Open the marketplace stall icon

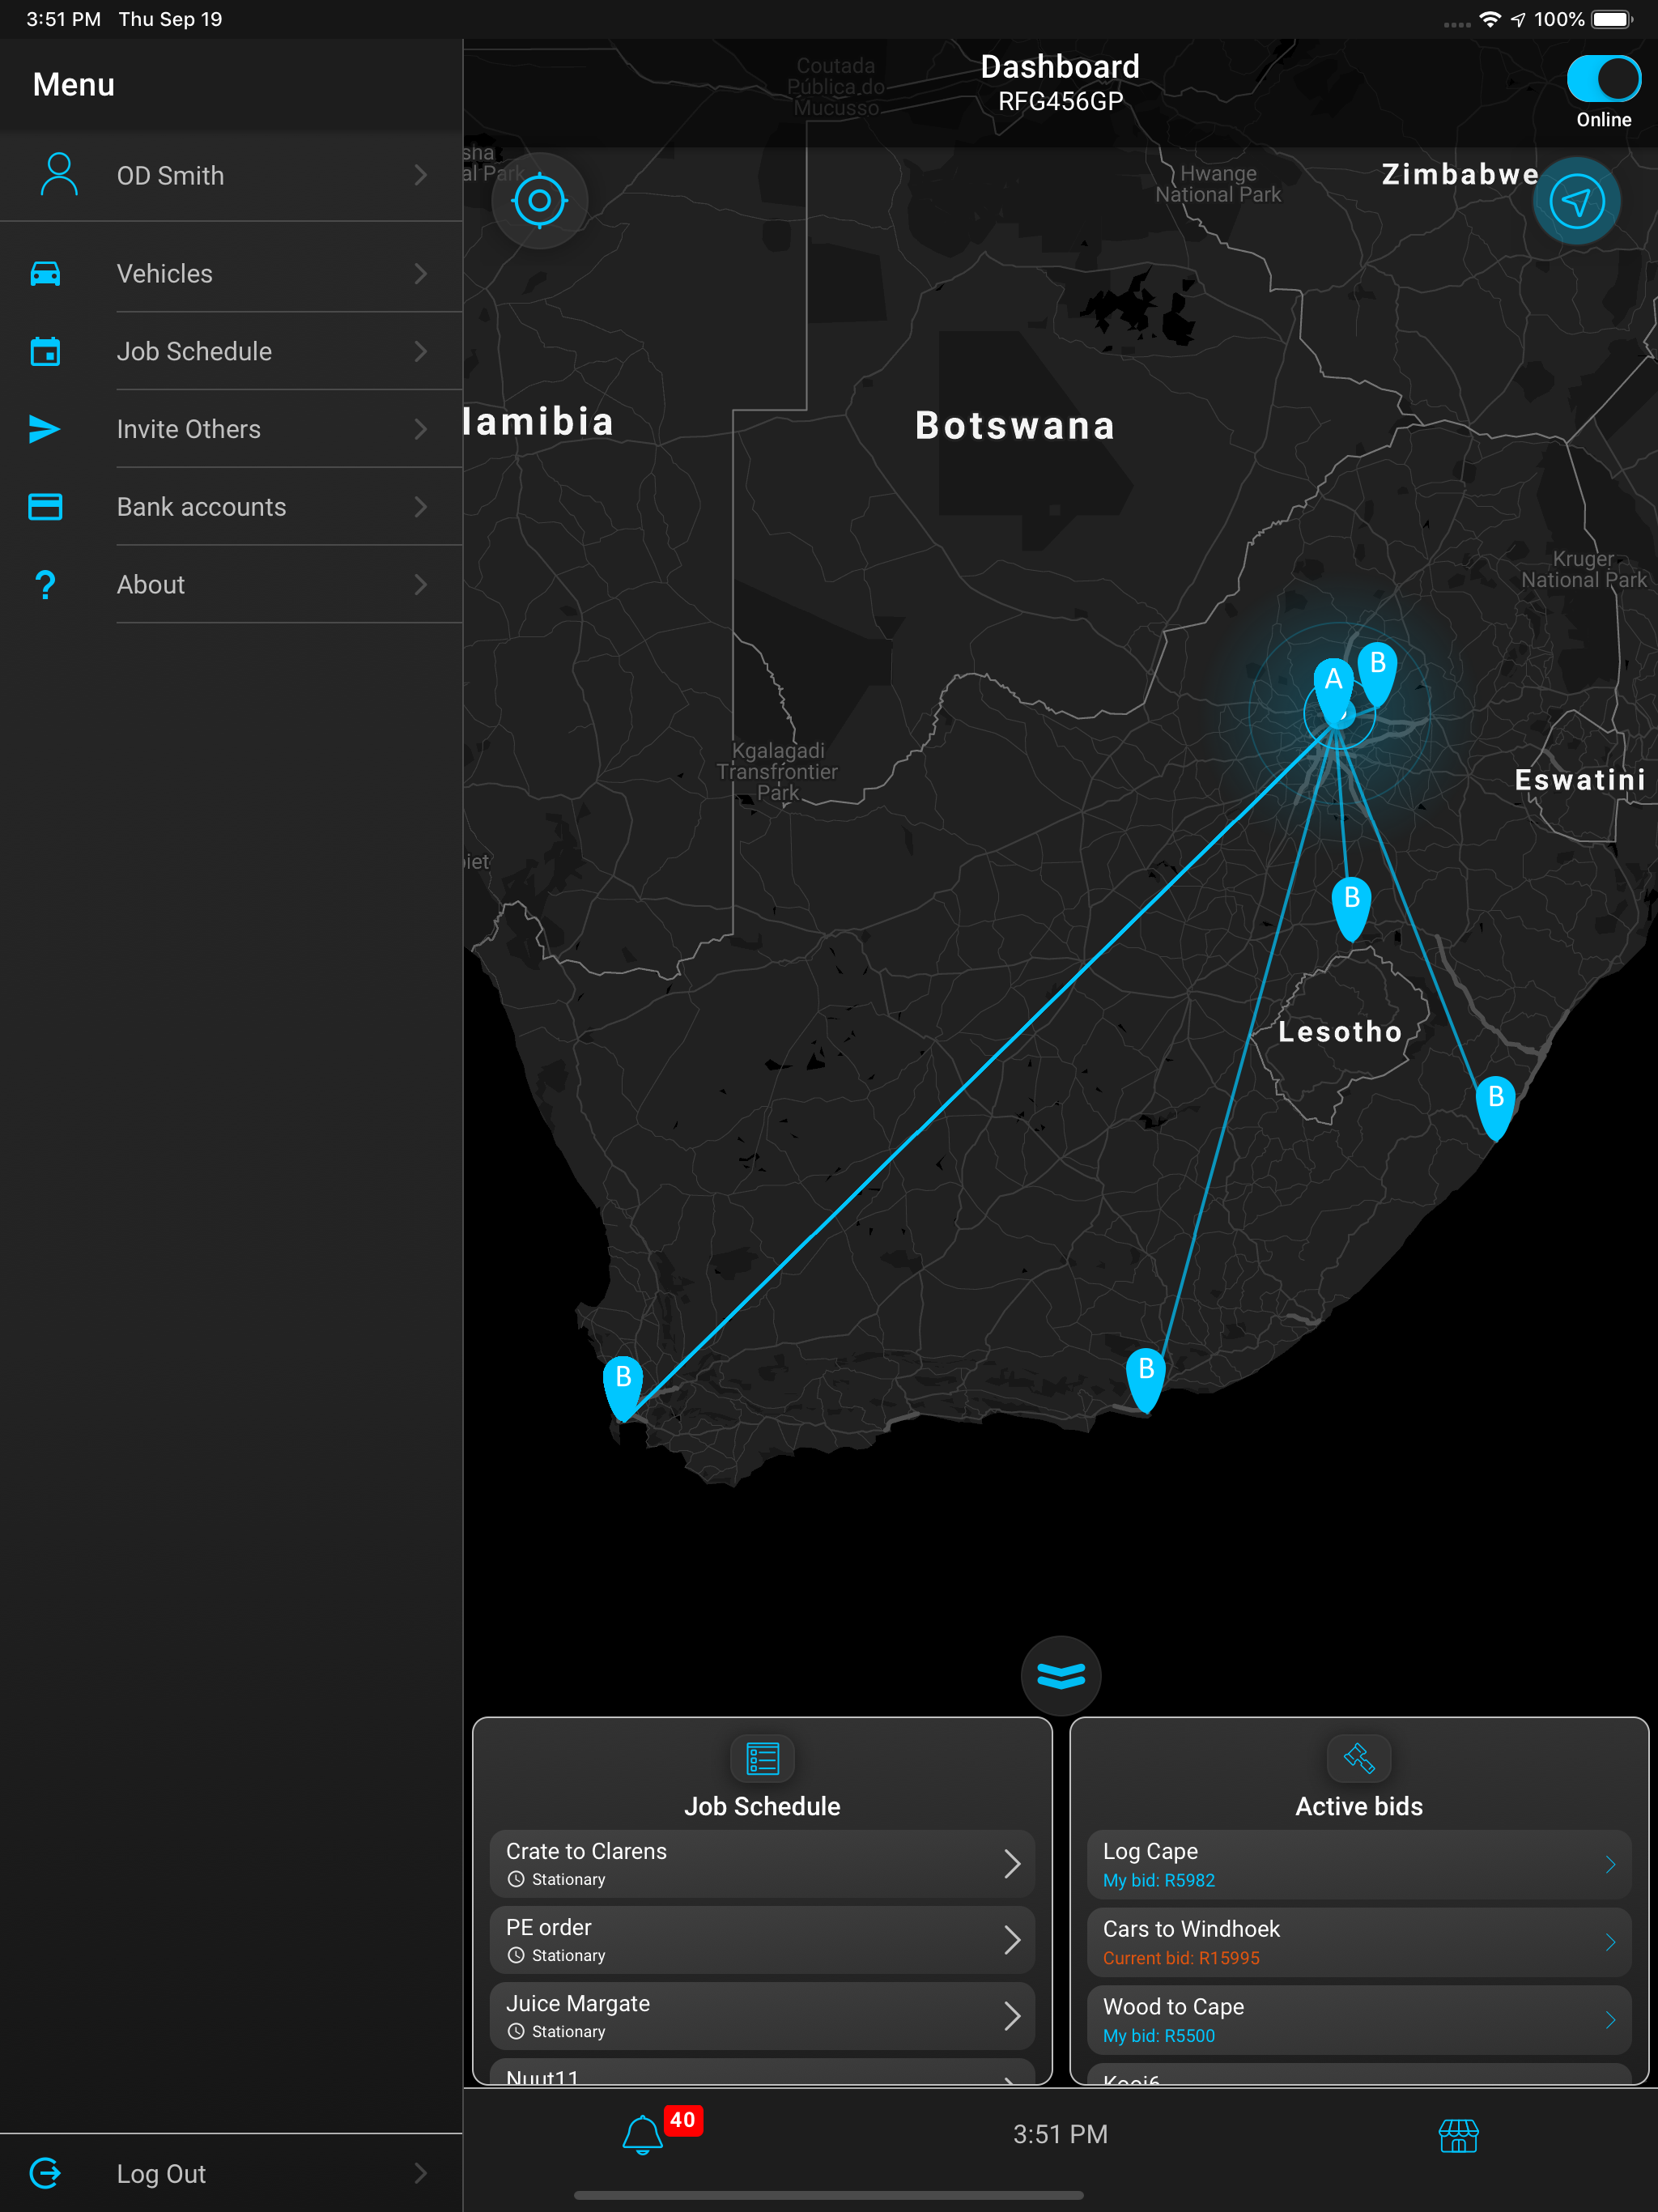point(1458,2135)
